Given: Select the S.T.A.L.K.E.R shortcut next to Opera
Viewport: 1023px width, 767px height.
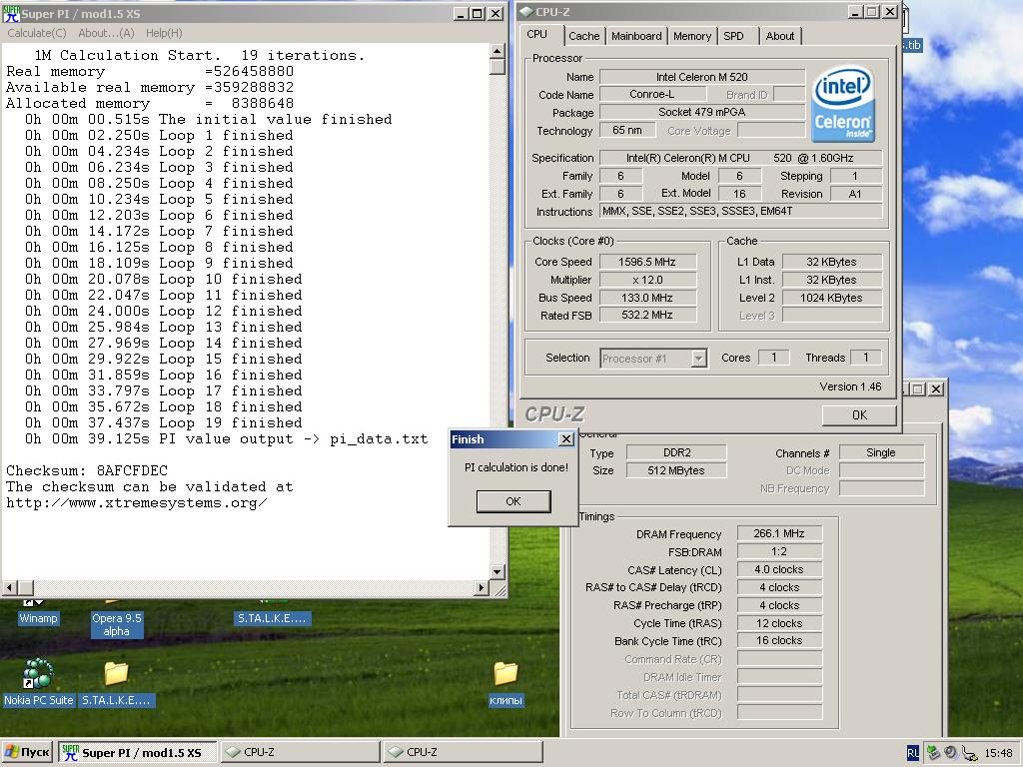Looking at the screenshot, I should click(272, 618).
